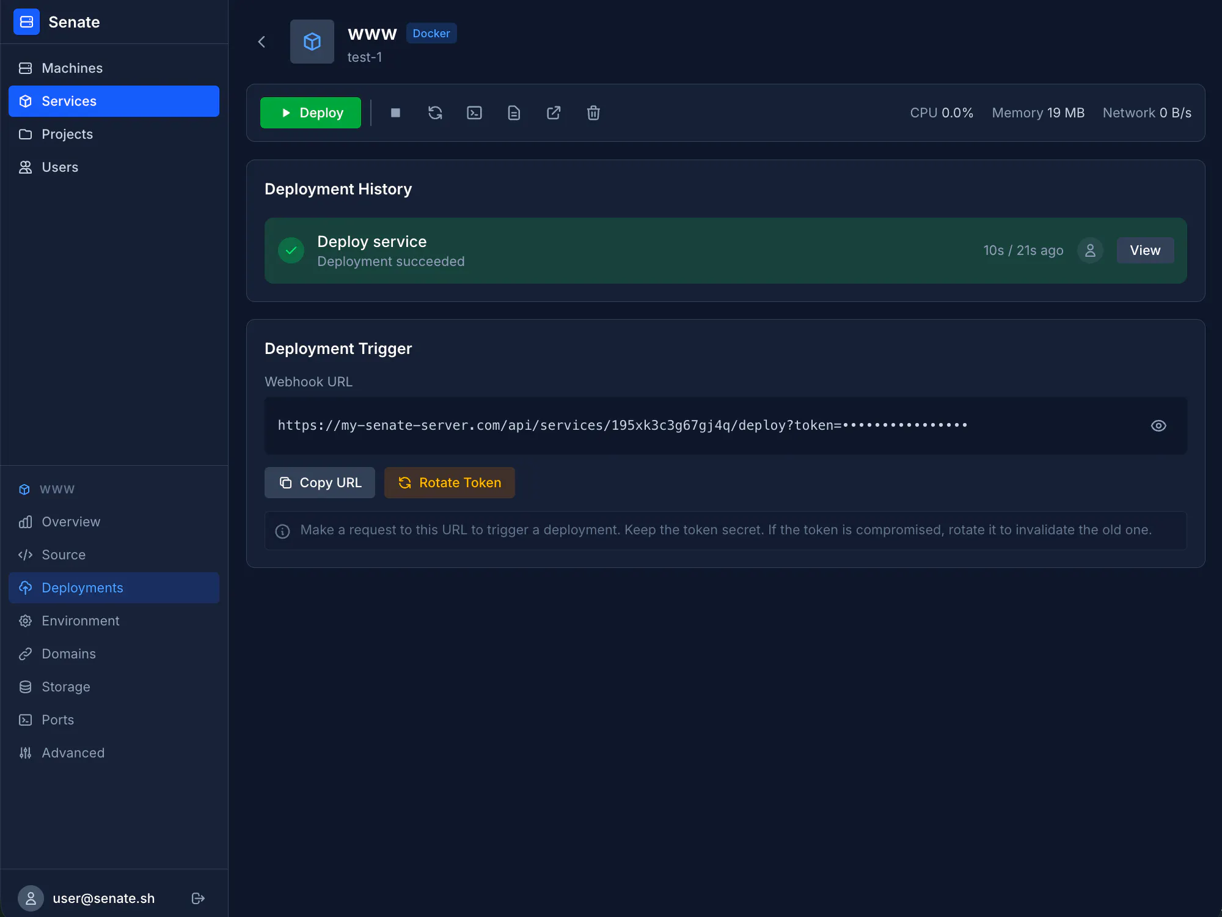This screenshot has height=917, width=1222.
Task: Click the 10s / 21s ago timestamp
Action: tap(1023, 250)
